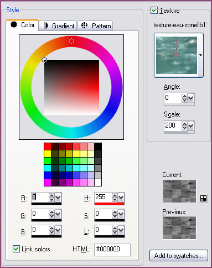Image resolution: width=212 pixels, height=268 pixels.
Task: Click the round marker at the color square's corner
Action: tap(44, 60)
